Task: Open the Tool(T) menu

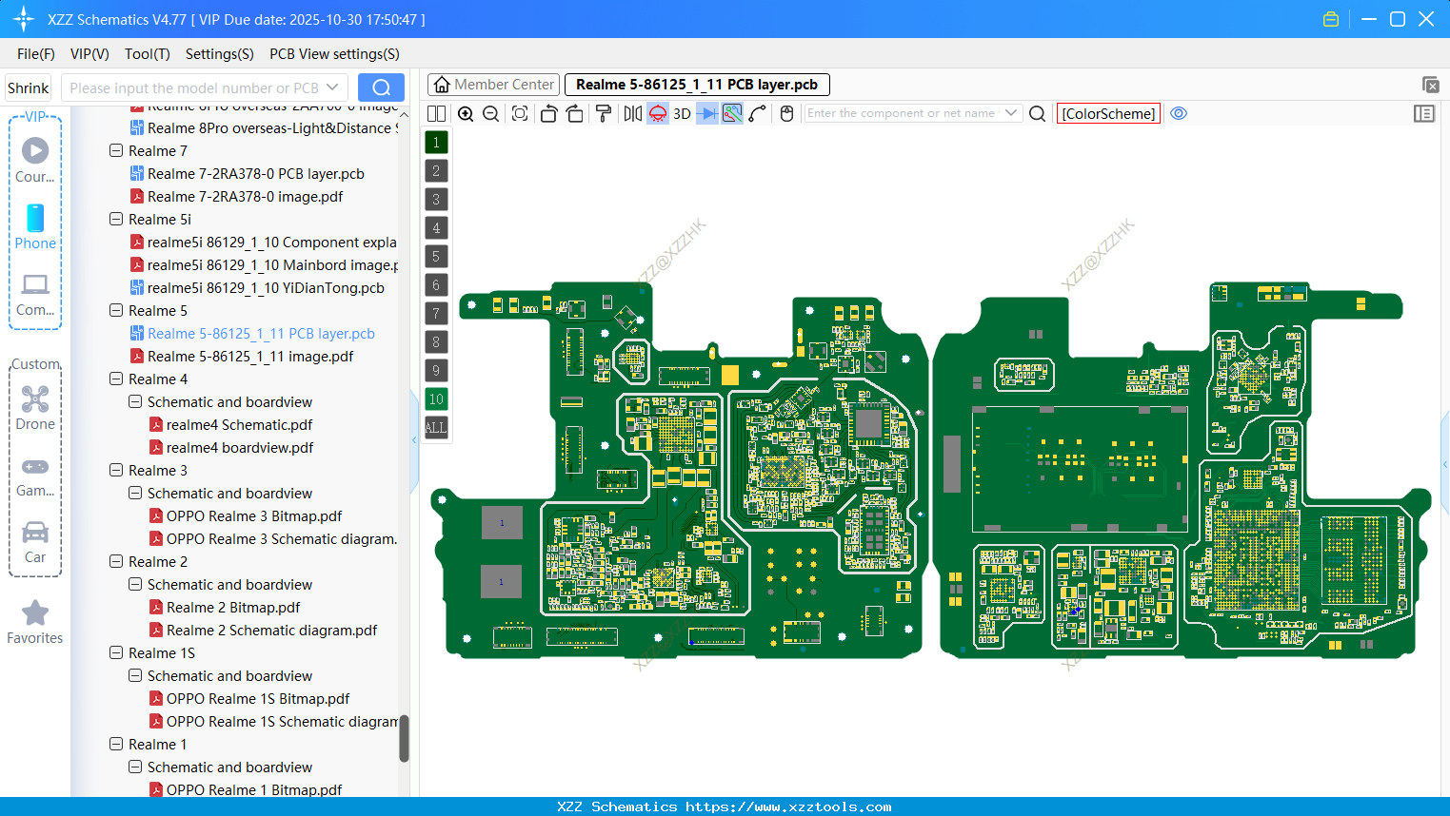Action: (x=147, y=54)
